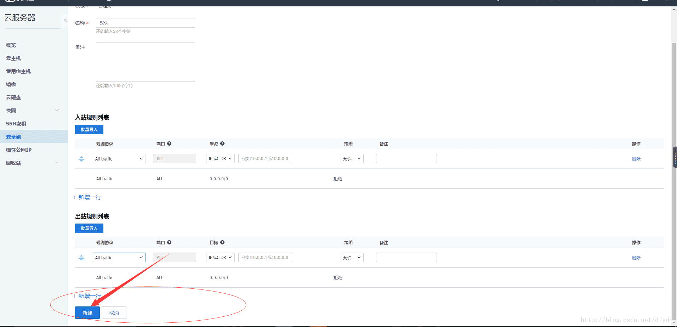Collapse the sidebar with the double-chevron icon
The width and height of the screenshot is (677, 327).
coord(65,21)
